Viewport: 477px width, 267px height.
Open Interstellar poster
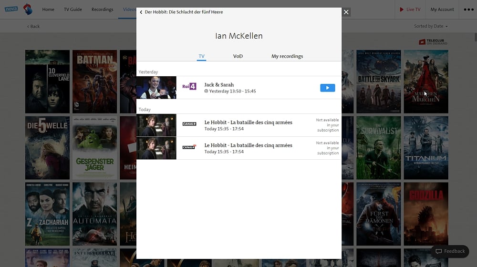pyautogui.click(x=94, y=258)
